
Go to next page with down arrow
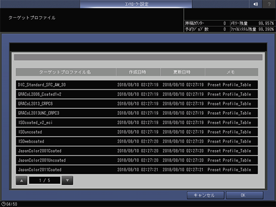[x=67, y=180]
